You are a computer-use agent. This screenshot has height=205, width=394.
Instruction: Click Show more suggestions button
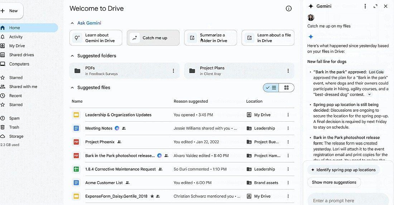pyautogui.click(x=334, y=182)
